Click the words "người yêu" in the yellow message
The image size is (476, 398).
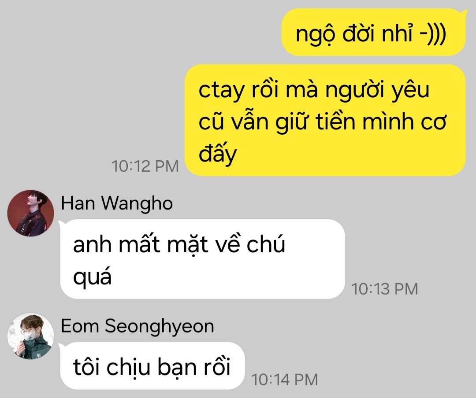coord(377,90)
